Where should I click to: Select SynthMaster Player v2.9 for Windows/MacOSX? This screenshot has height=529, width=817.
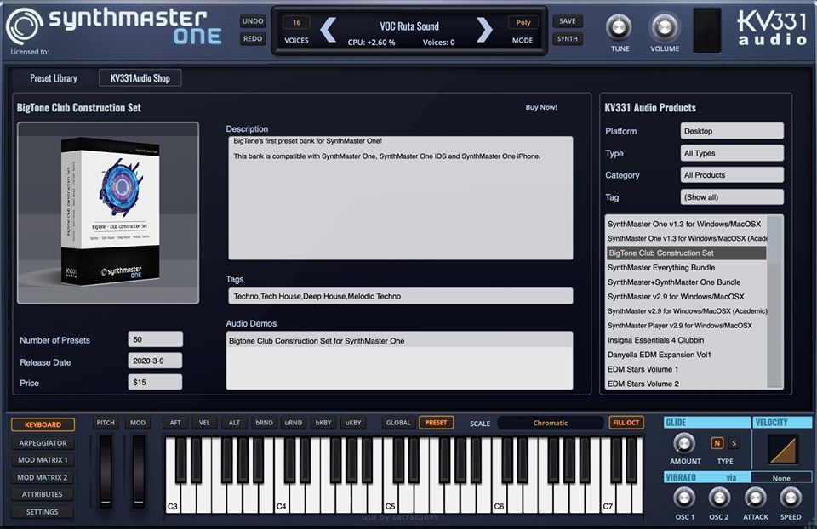coord(686,326)
